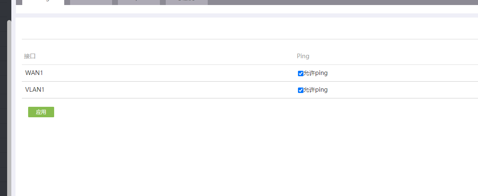Switch to the second gray tab
The width and height of the screenshot is (478, 196).
[x=91, y=2]
